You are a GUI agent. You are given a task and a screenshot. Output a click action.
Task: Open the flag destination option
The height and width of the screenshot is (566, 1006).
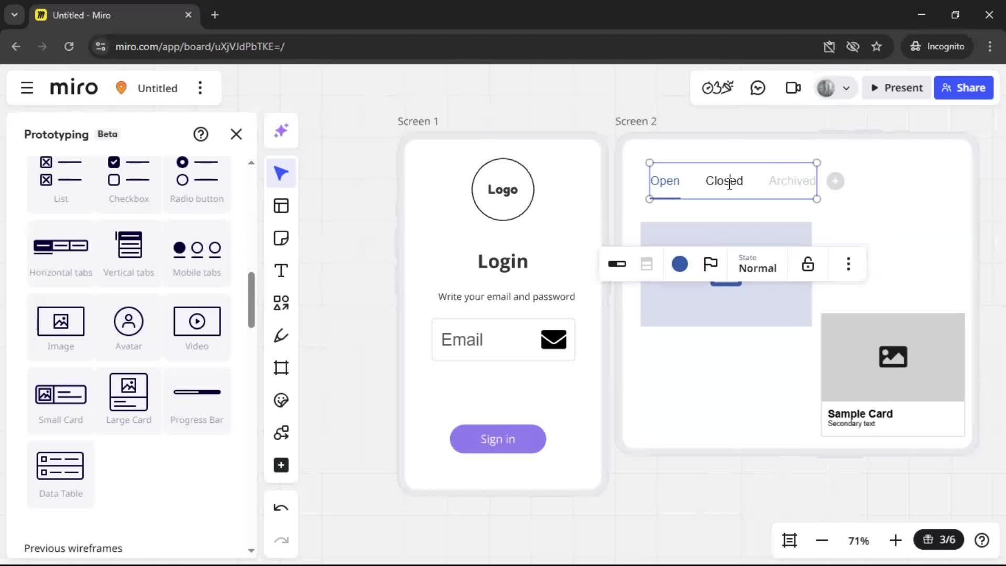710,264
